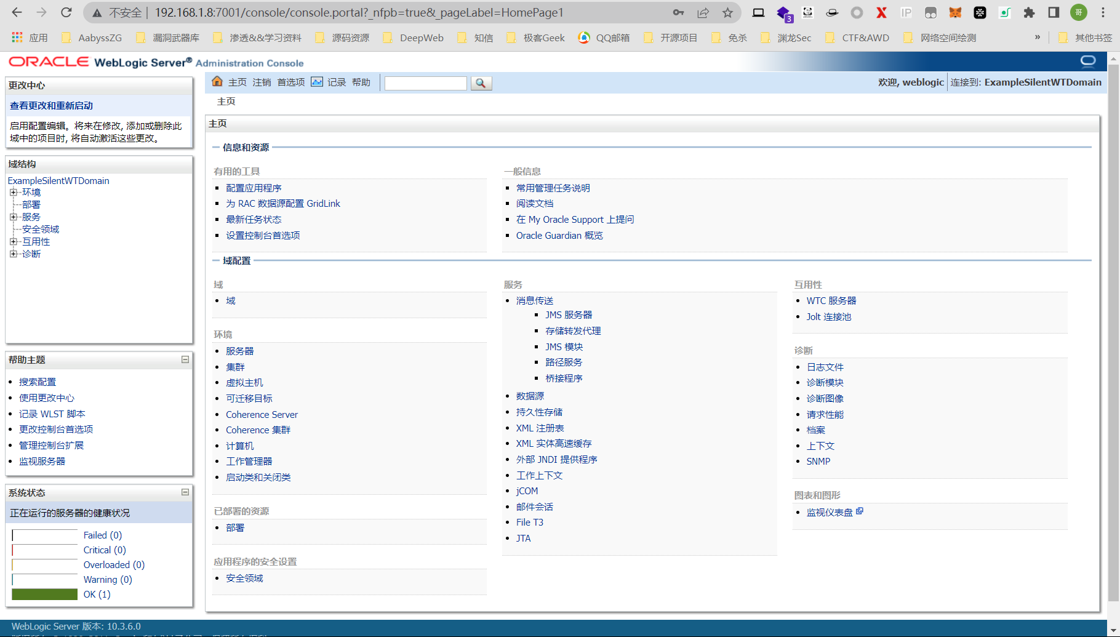Click the laptop screen extension icon
Screen dimensions: 1120x637
coord(758,12)
